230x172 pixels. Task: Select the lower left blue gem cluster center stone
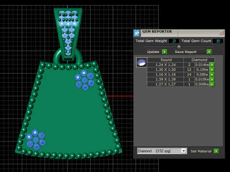pyautogui.click(x=36, y=140)
